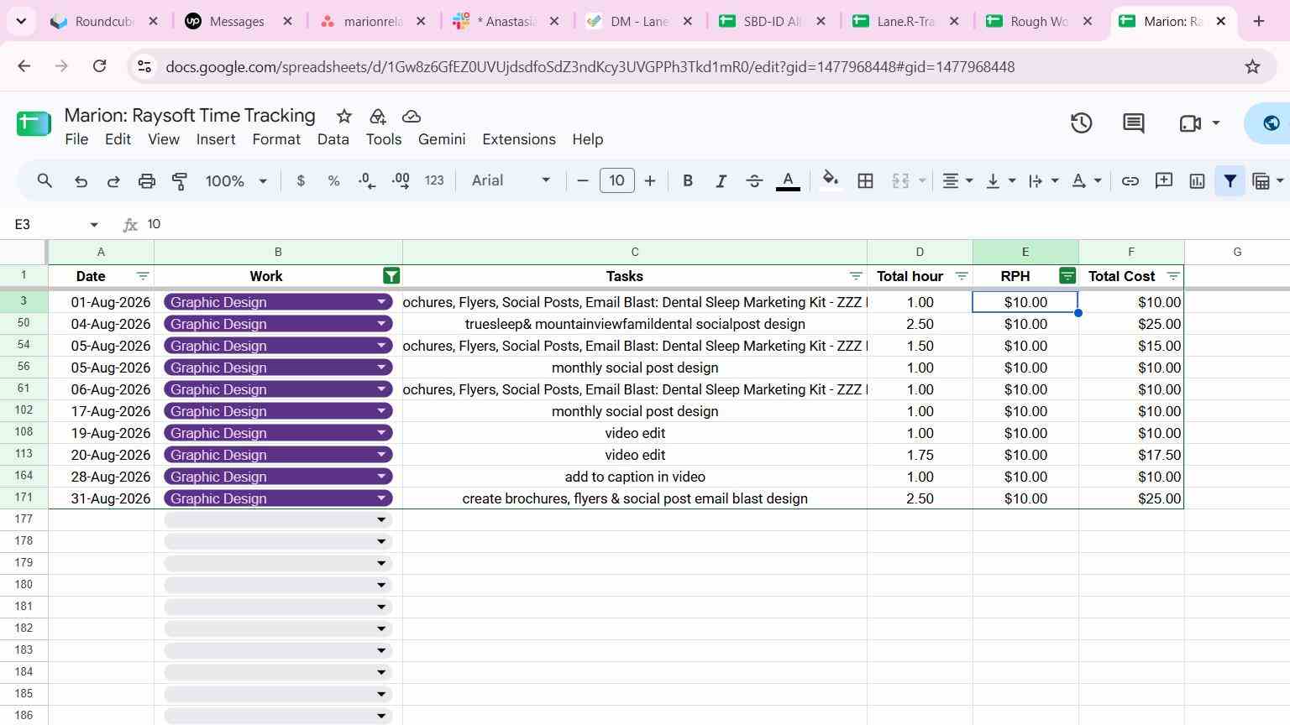Viewport: 1290px width, 725px height.
Task: Toggle italic formatting
Action: [x=721, y=180]
